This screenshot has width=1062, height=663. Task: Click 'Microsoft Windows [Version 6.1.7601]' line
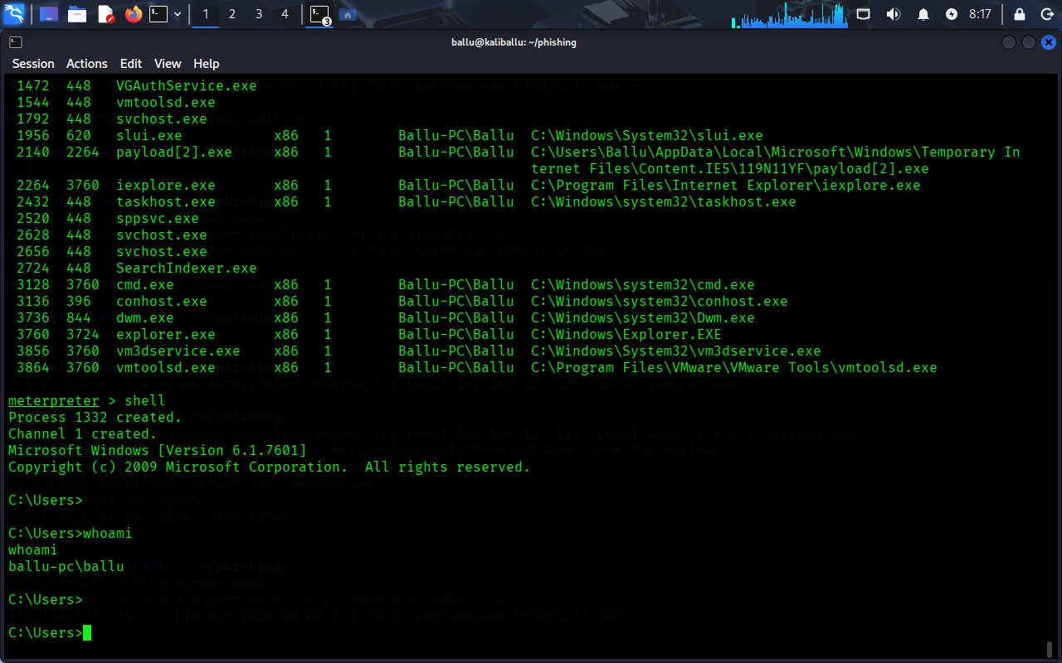(158, 451)
